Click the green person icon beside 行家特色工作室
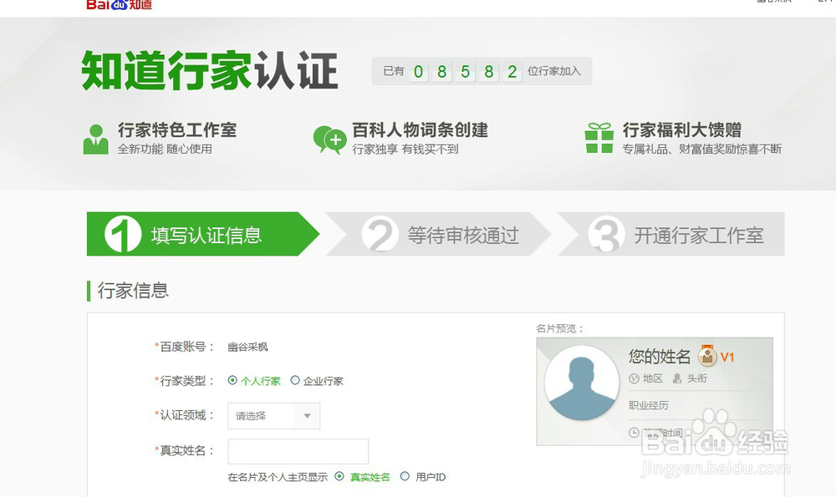The width and height of the screenshot is (836, 497). pos(96,139)
